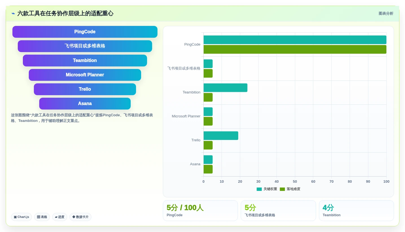The width and height of the screenshot is (405, 232).
Task: Click the 飞书项目或多维表格 y-axis label
Action: click(184, 68)
